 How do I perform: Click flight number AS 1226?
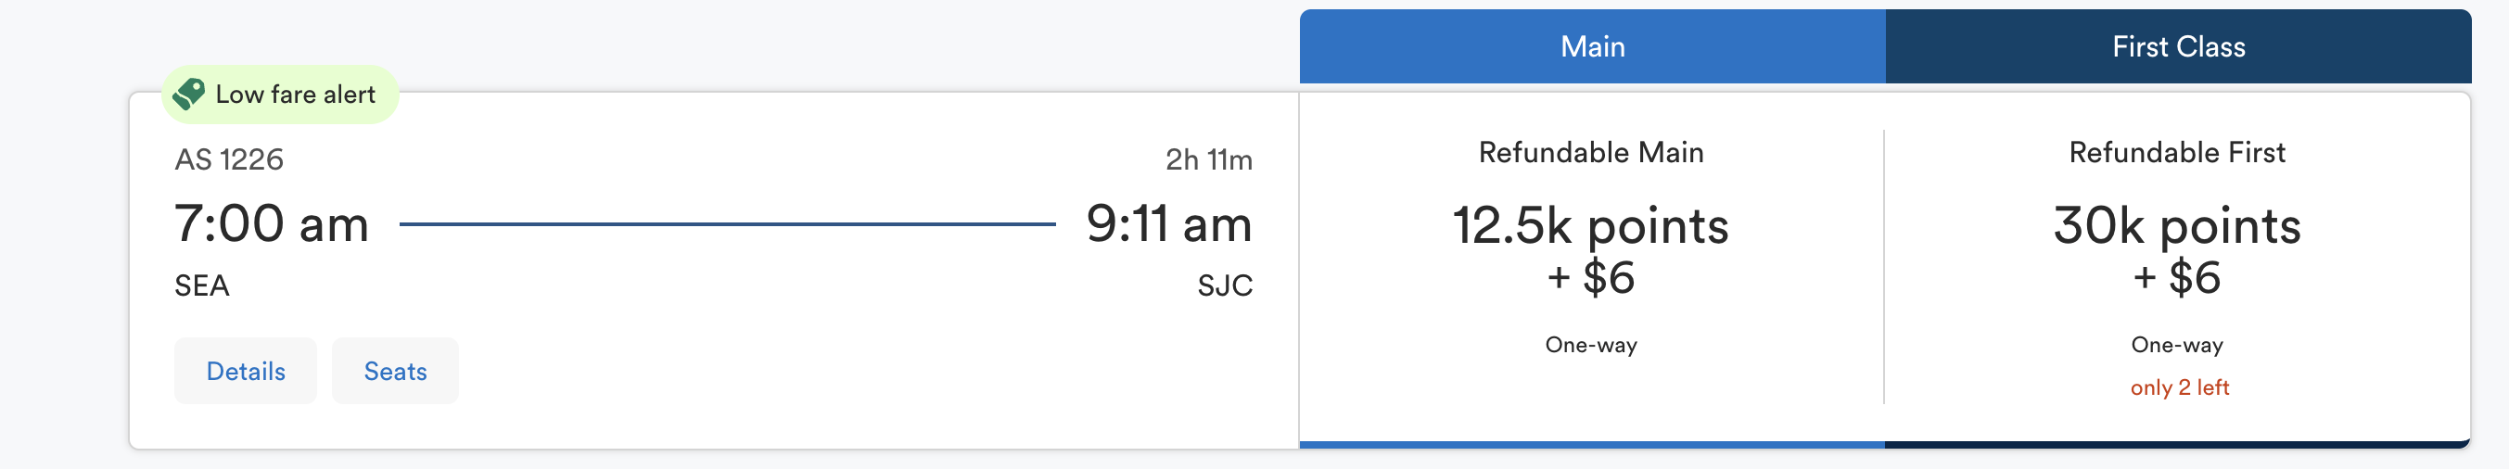(229, 159)
